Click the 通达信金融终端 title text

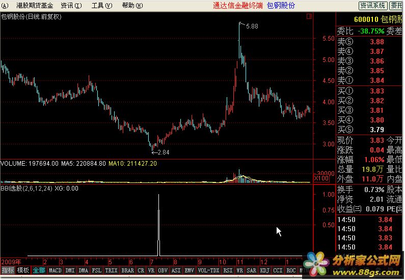click(238, 6)
